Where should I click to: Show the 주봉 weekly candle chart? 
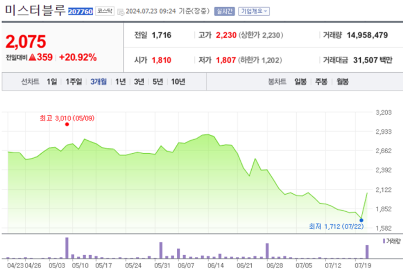(x=321, y=82)
